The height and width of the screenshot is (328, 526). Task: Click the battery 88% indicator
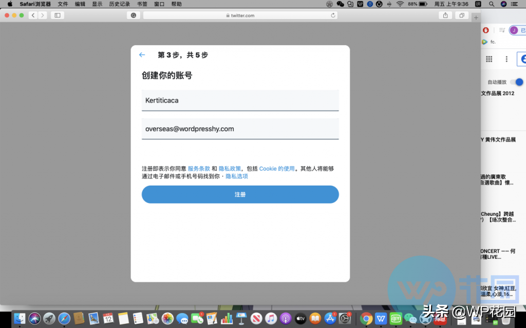coord(418,4)
